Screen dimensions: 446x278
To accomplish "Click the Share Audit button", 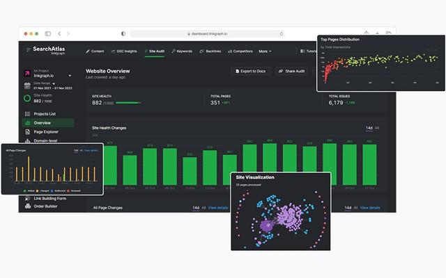I will click(291, 71).
